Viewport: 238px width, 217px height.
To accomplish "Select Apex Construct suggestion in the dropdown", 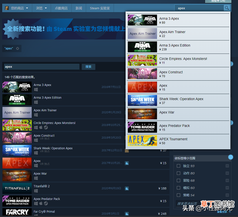I will (x=178, y=74).
